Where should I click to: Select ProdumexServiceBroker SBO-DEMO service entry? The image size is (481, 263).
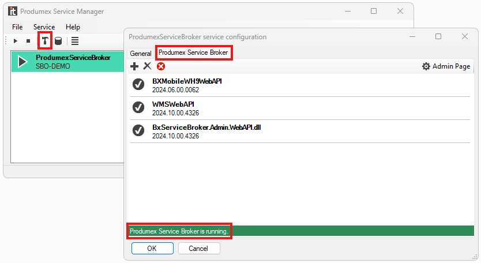click(x=68, y=62)
